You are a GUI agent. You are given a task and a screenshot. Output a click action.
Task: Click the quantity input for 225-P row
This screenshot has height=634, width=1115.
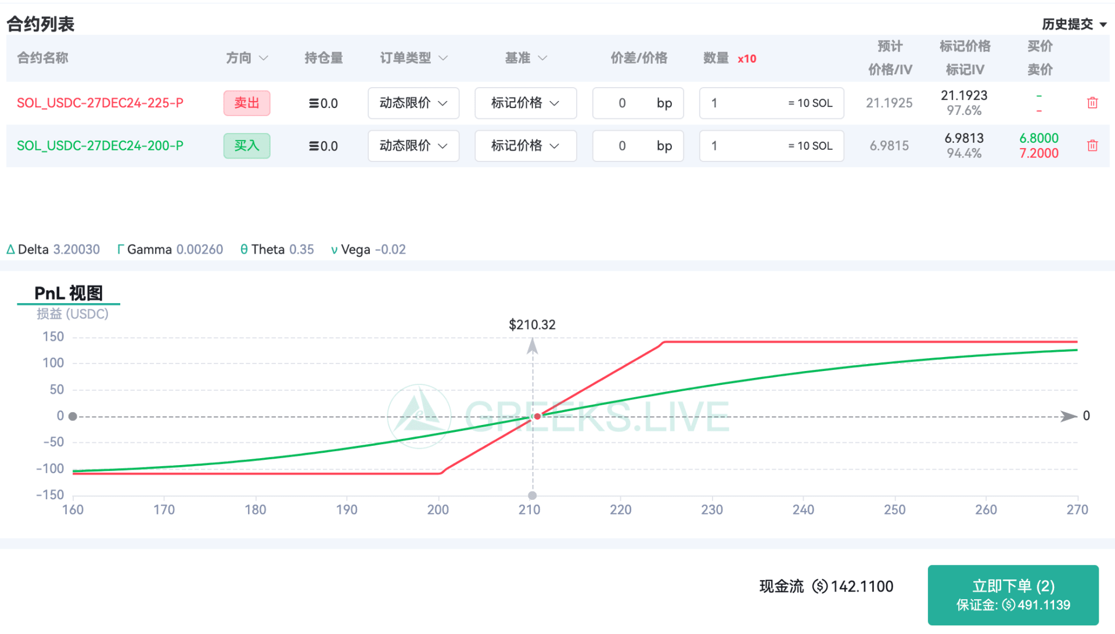pyautogui.click(x=771, y=103)
